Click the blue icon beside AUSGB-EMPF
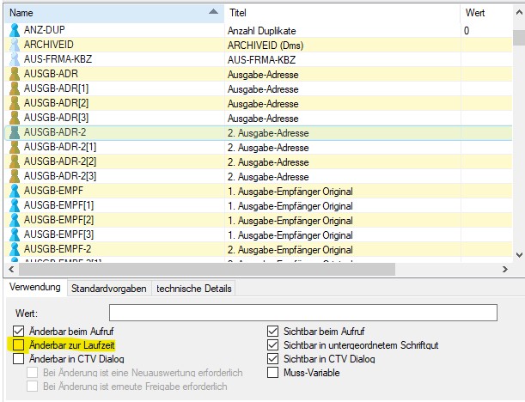Viewport: 525px width, 402px height. pyautogui.click(x=14, y=191)
